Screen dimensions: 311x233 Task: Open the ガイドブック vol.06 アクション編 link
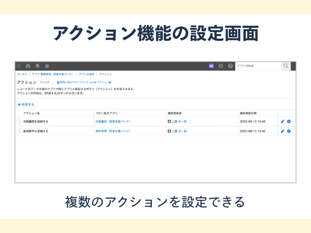coord(84,82)
